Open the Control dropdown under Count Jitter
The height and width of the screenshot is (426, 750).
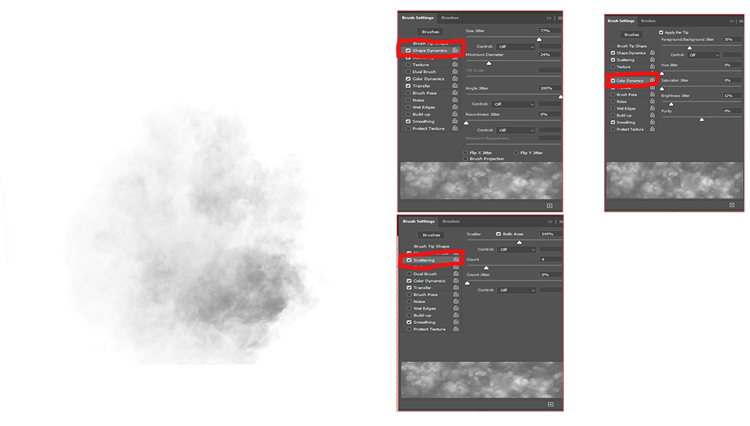(516, 290)
